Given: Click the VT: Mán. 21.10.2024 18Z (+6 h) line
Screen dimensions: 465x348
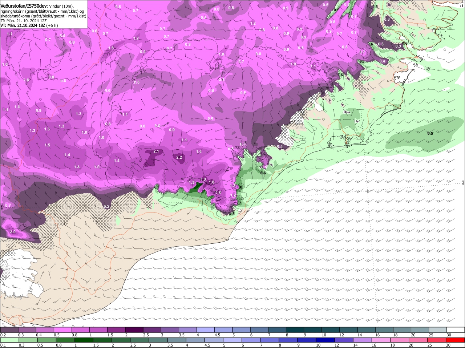Looking at the screenshot, I should coord(29,25).
